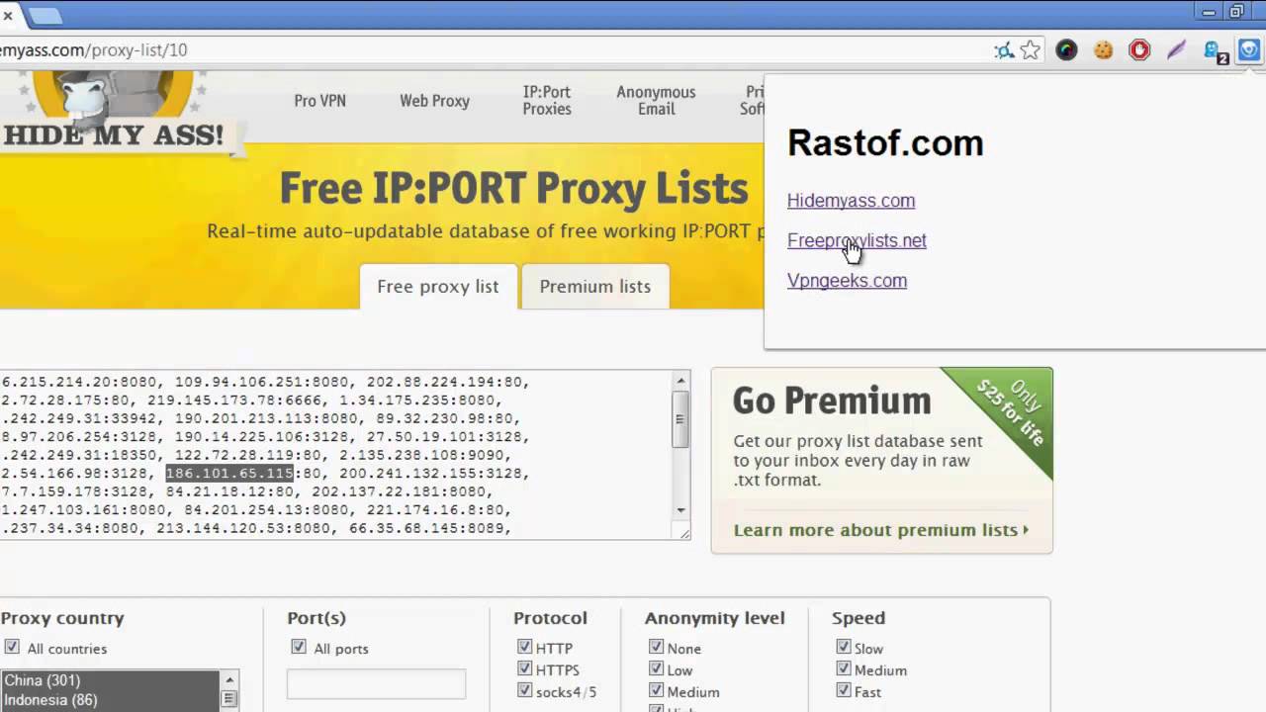
Task: Click country list scrollbar up arrow
Action: [x=229, y=679]
